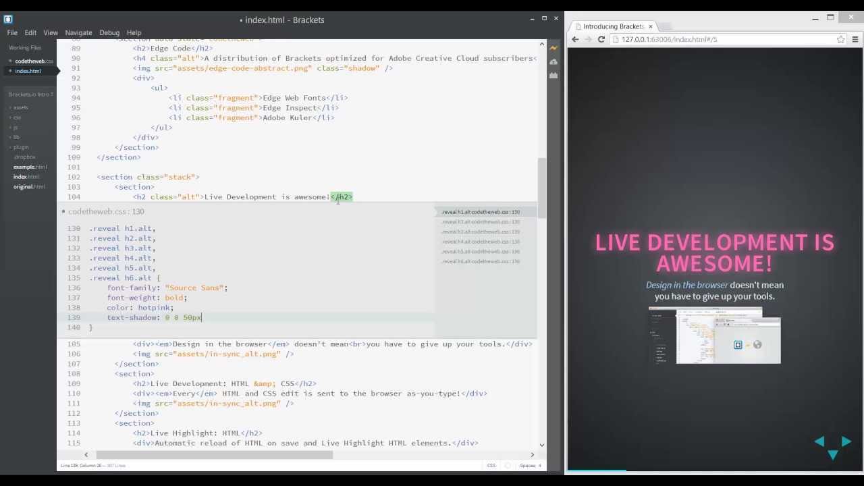Open the .dropbox file in project tree
Image resolution: width=864 pixels, height=486 pixels.
click(x=24, y=157)
